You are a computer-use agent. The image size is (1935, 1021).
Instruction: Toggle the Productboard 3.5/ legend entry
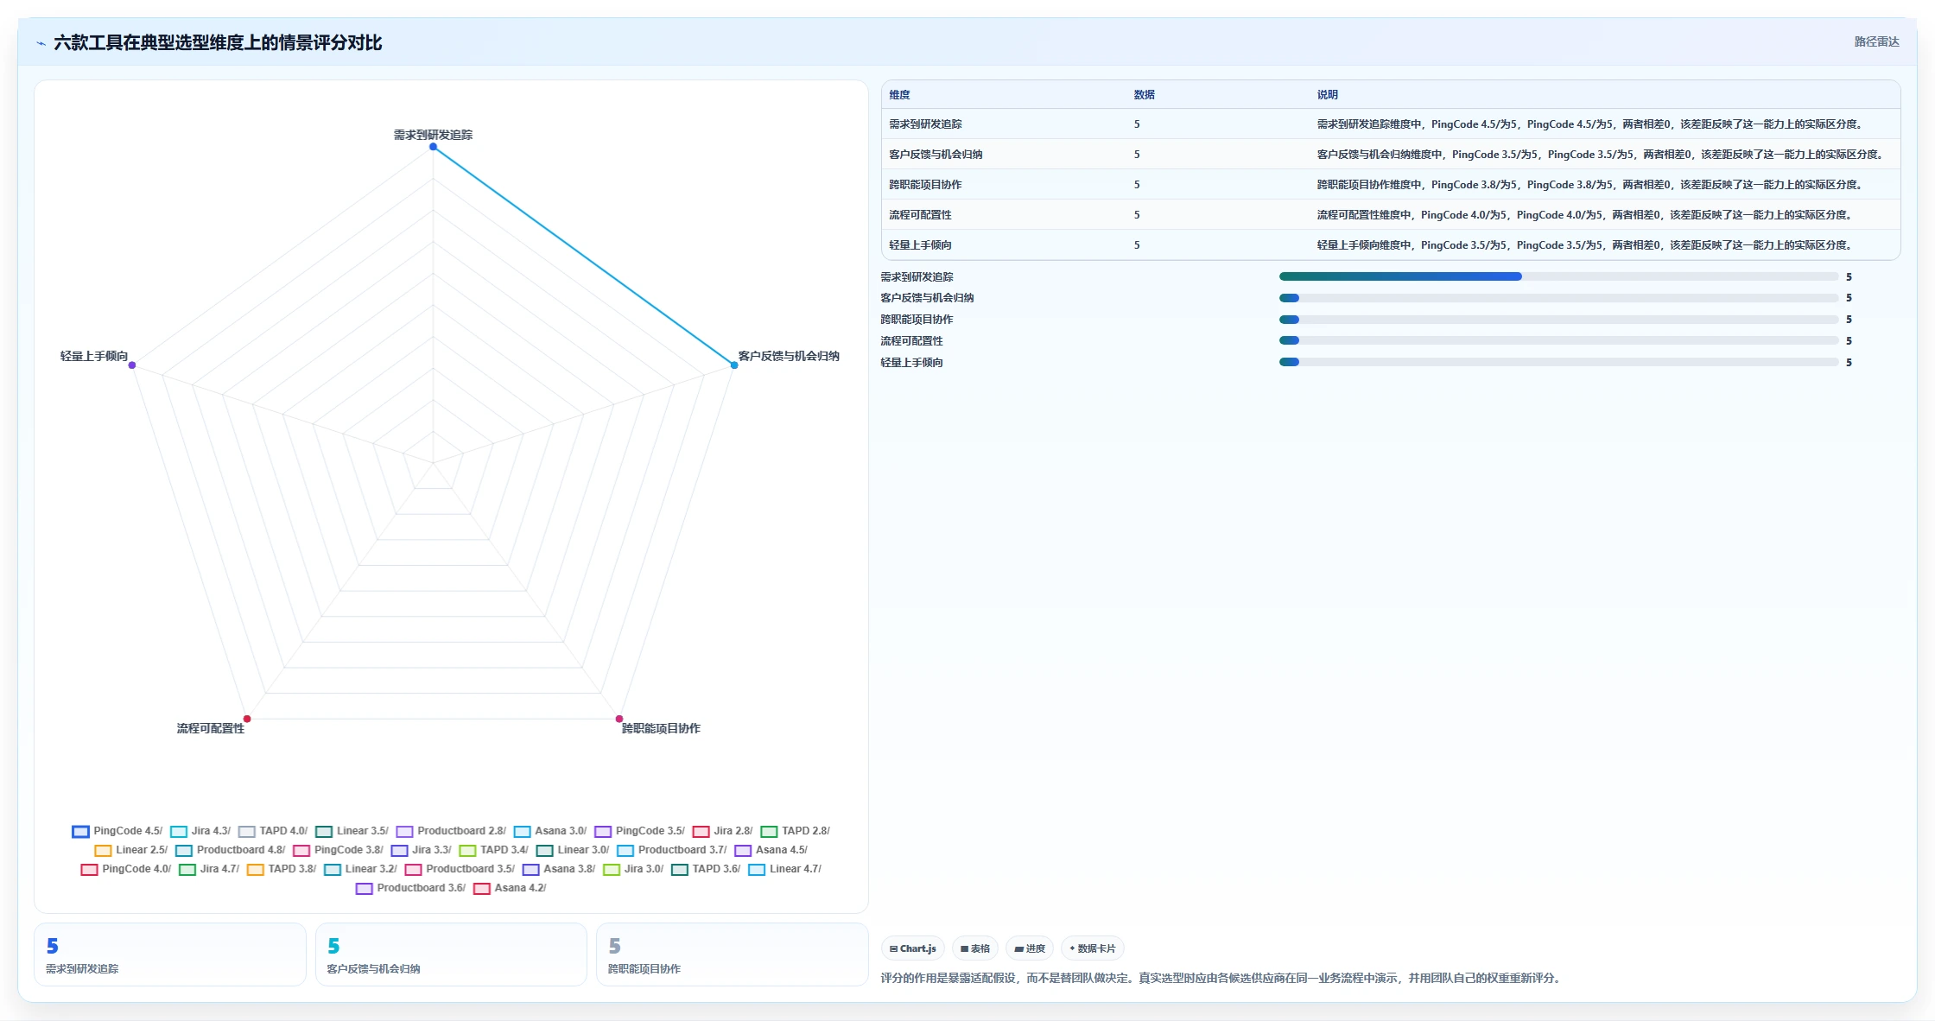click(460, 869)
